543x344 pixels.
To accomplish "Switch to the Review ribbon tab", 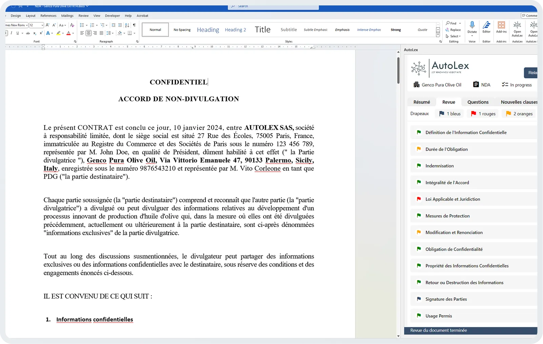I will (x=83, y=16).
